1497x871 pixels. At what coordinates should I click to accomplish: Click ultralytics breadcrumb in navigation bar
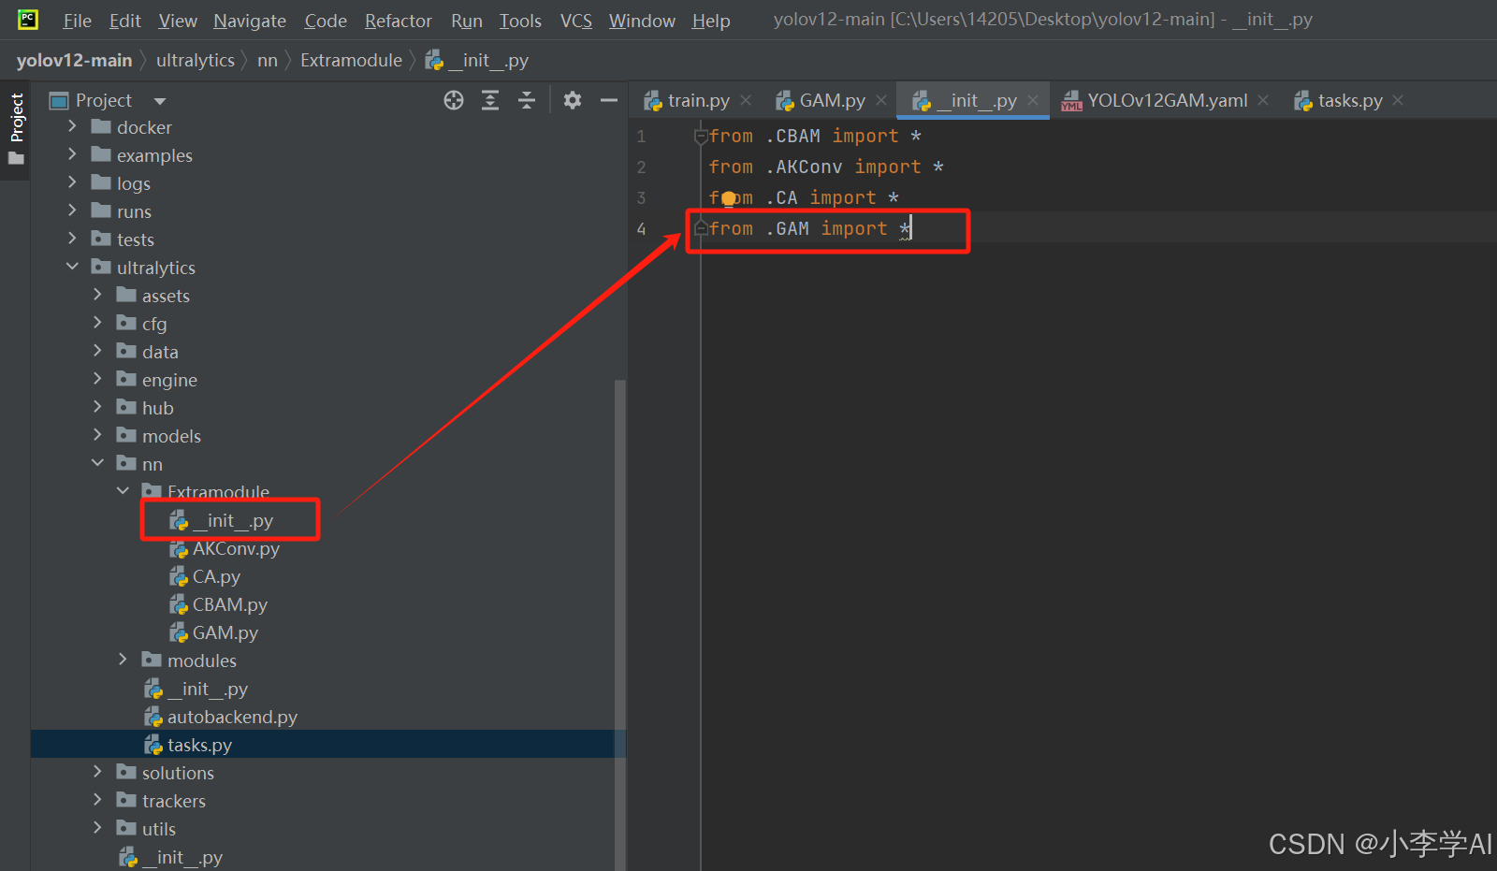pyautogui.click(x=196, y=61)
